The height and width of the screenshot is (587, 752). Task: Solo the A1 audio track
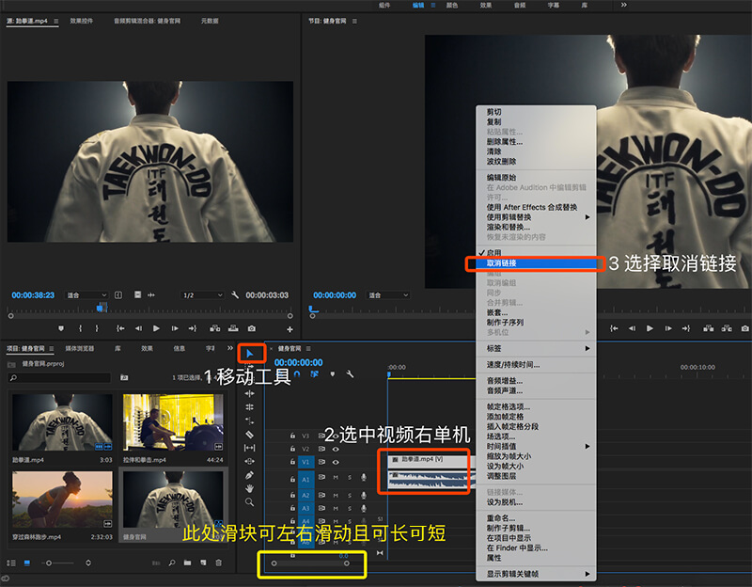point(350,478)
